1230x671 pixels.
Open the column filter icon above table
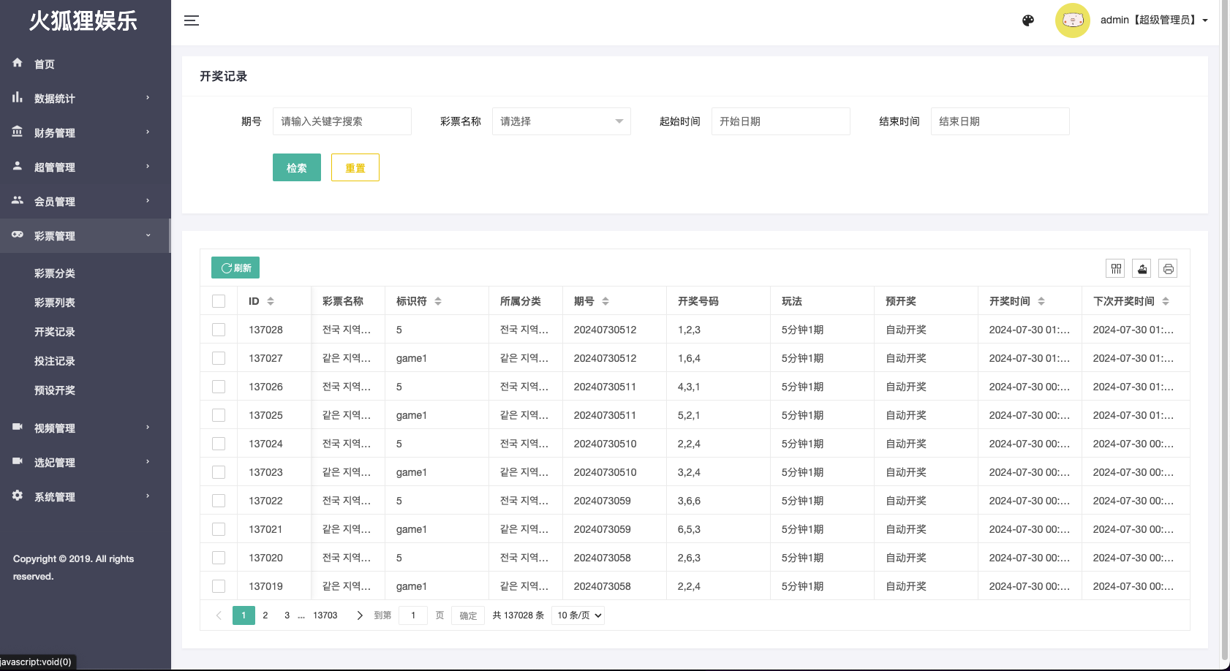(1116, 269)
